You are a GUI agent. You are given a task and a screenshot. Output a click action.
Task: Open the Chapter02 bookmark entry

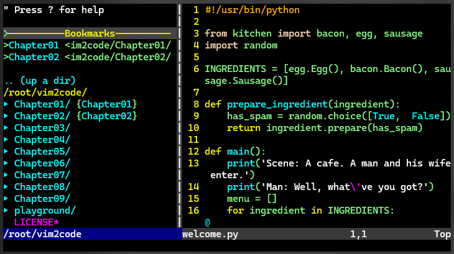87,57
